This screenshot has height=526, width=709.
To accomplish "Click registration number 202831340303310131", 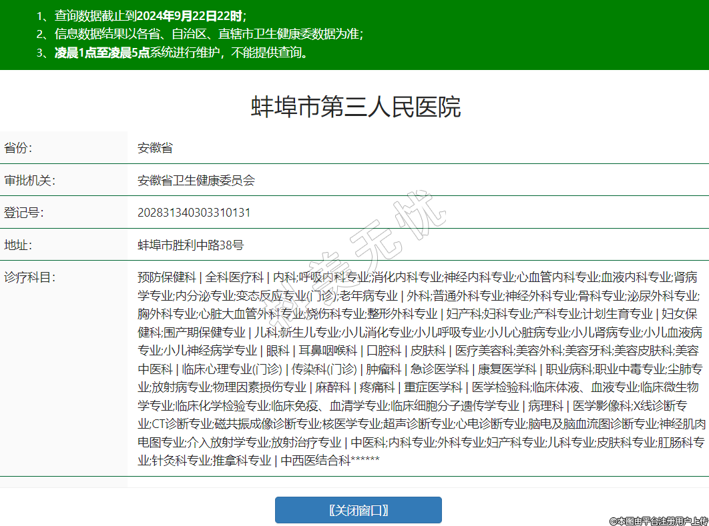I will [x=194, y=213].
